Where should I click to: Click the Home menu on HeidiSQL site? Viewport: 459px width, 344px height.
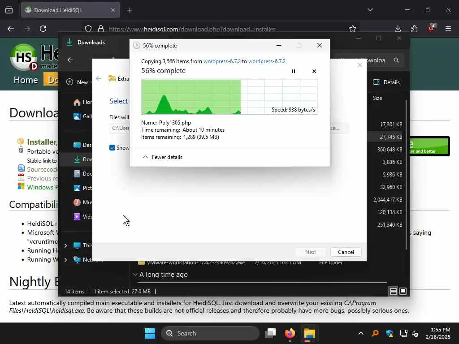(26, 80)
